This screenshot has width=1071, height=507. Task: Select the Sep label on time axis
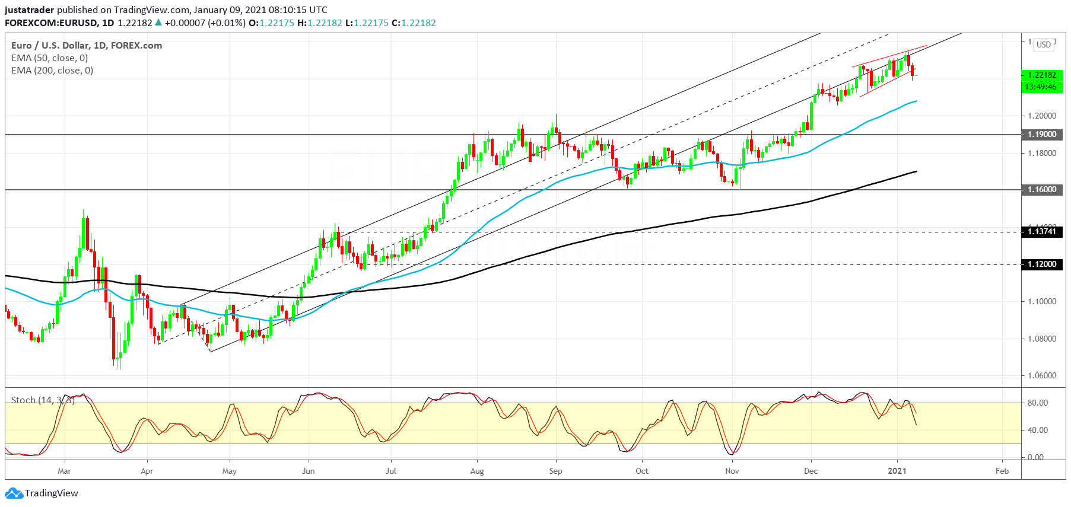(x=555, y=471)
